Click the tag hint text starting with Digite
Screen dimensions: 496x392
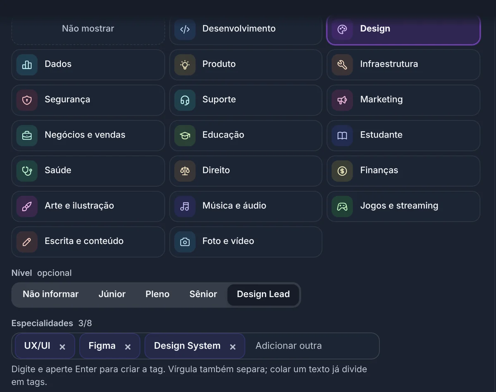(189, 375)
